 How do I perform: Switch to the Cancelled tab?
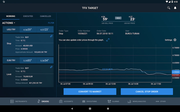pos(45,16)
